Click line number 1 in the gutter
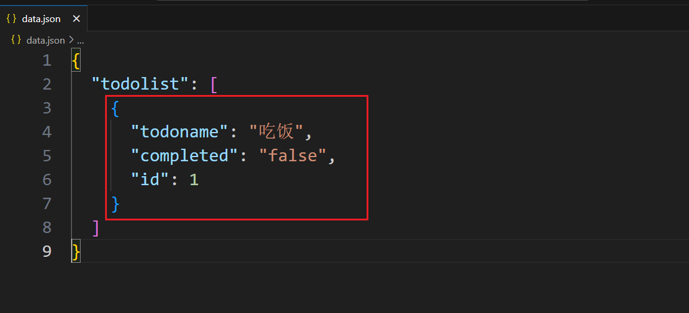The width and height of the screenshot is (689, 313). [x=47, y=60]
